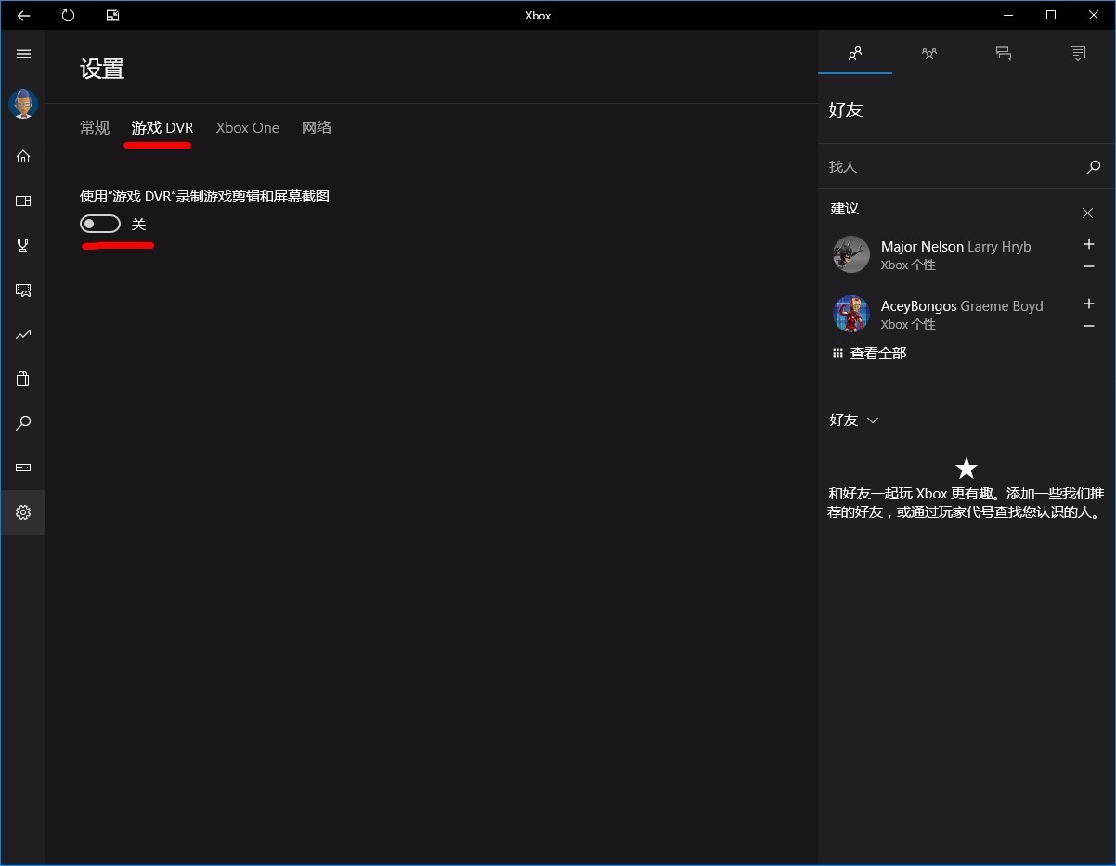Open My Games icon in sidebar
Viewport: 1116px width, 866px height.
[23, 200]
